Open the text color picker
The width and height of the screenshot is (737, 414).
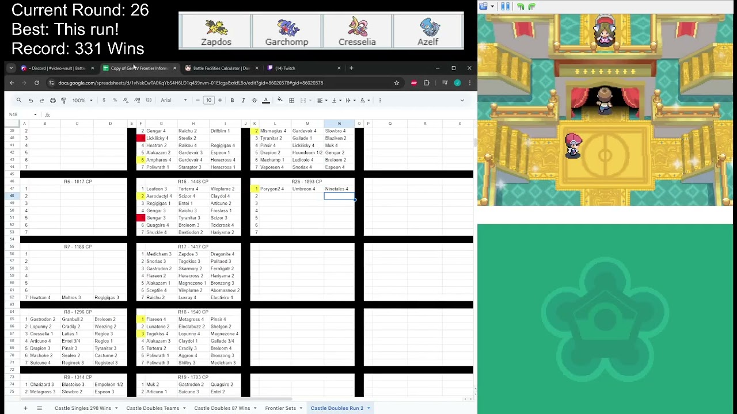pyautogui.click(x=265, y=100)
